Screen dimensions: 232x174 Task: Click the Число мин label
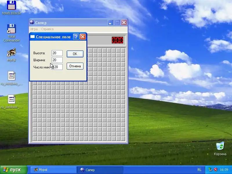point(42,67)
